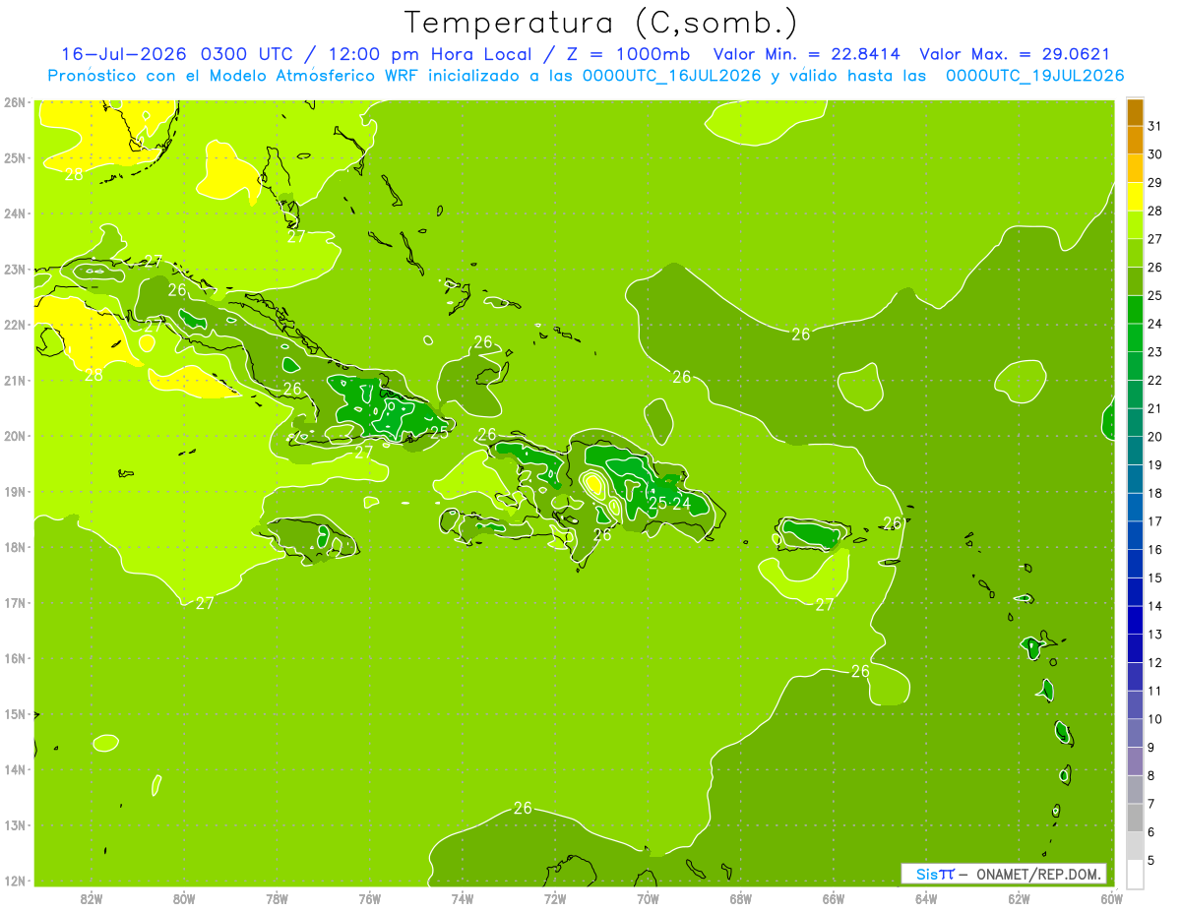Click the 26N latitude axis label
The width and height of the screenshot is (1181, 912).
[x=14, y=101]
